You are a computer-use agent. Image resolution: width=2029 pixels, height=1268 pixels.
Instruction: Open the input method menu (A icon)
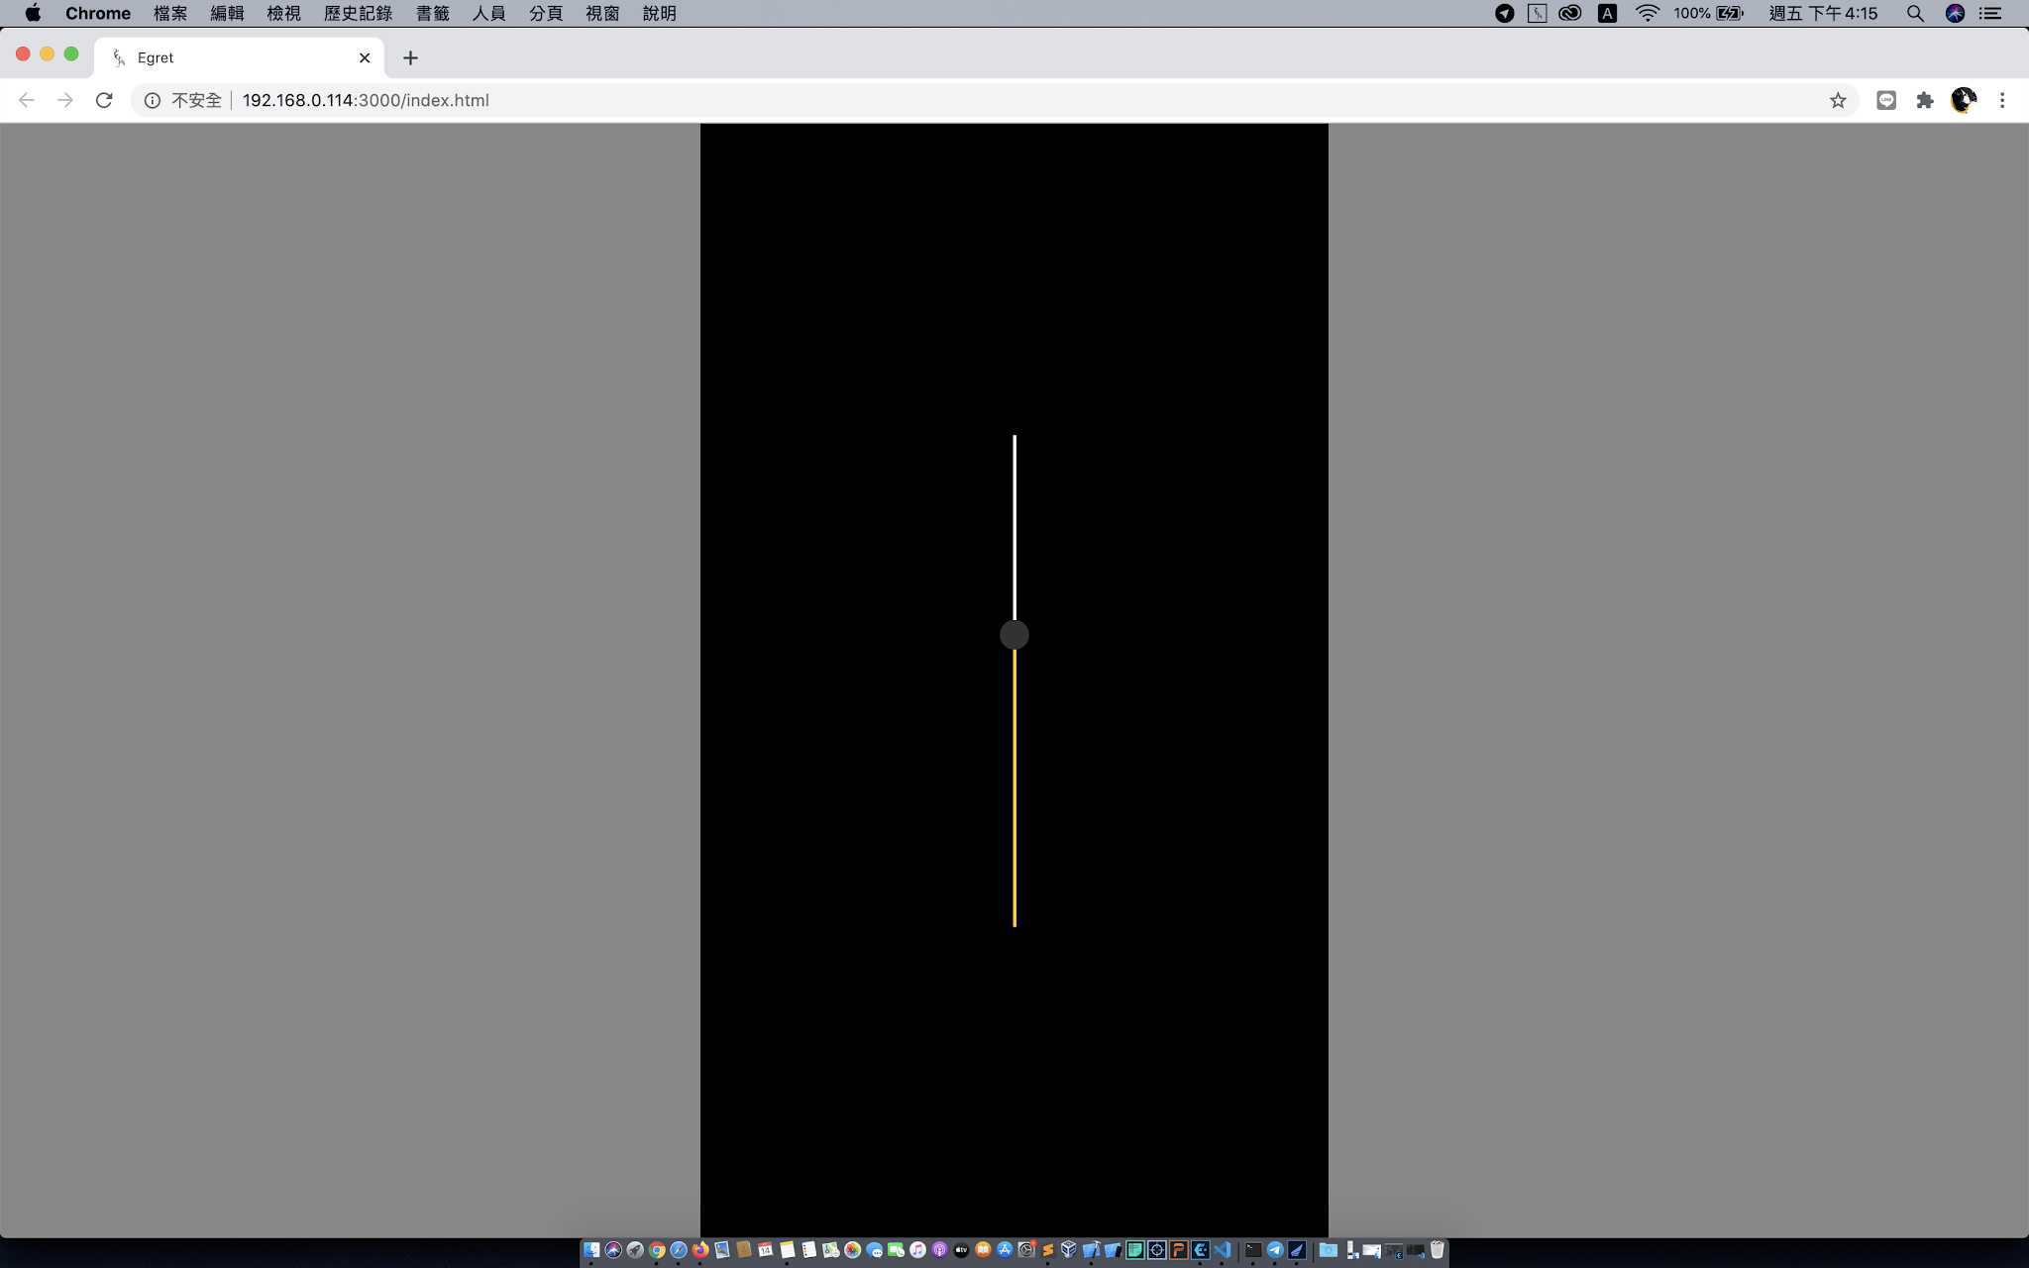1607,13
